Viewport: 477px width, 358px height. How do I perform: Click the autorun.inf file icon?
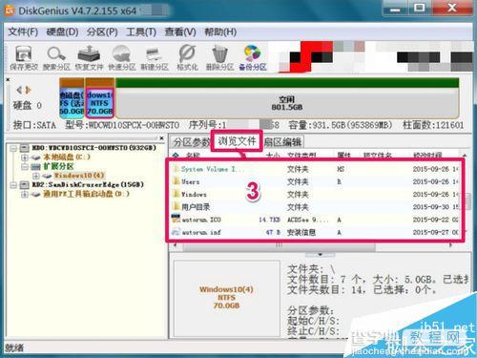click(x=176, y=232)
